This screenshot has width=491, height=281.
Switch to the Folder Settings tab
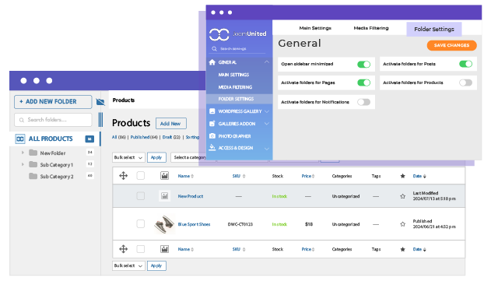[434, 29]
